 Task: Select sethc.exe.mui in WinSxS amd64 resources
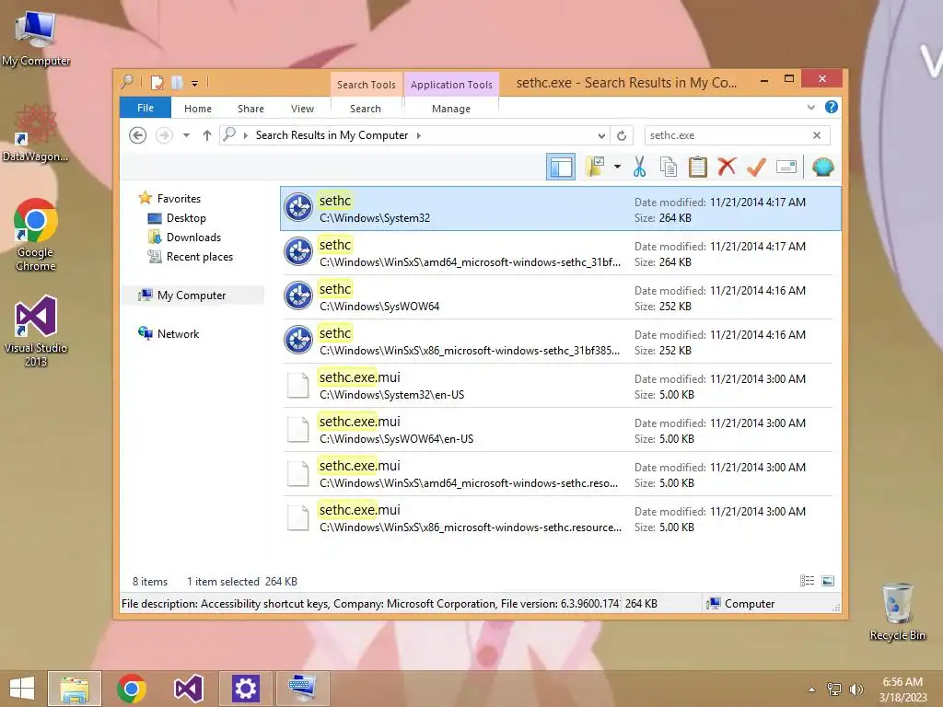(560, 474)
